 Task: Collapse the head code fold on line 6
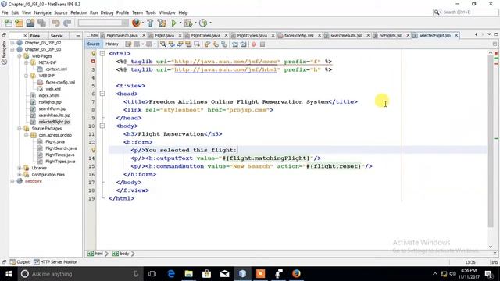[x=102, y=94]
